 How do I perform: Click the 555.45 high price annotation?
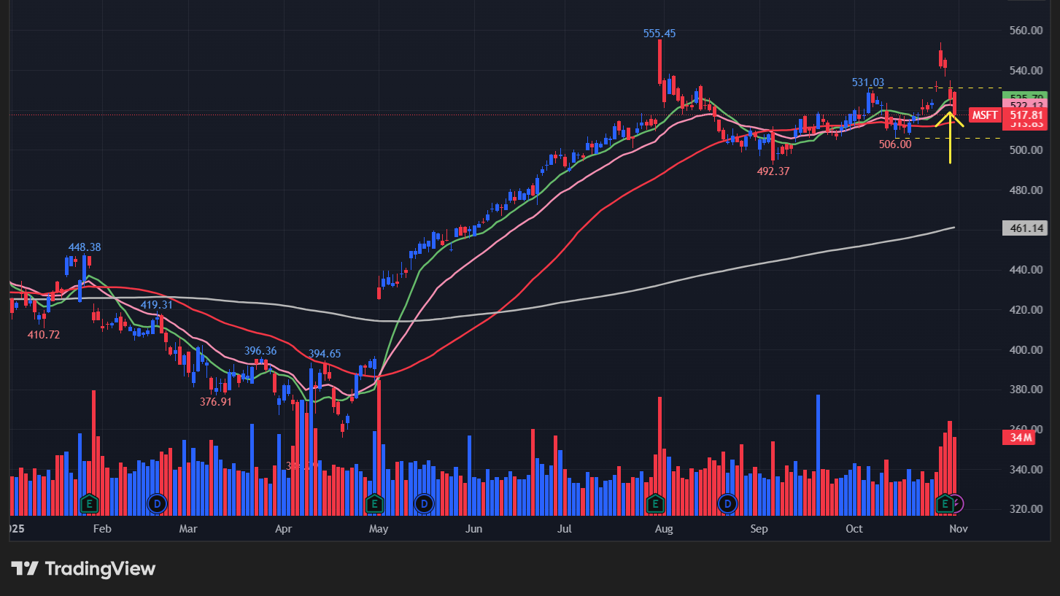tap(659, 34)
